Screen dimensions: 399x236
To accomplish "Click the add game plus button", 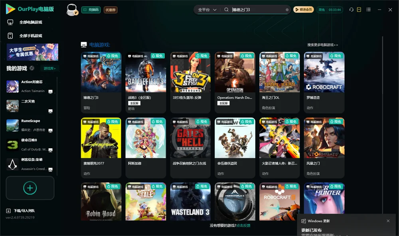I will (30, 188).
